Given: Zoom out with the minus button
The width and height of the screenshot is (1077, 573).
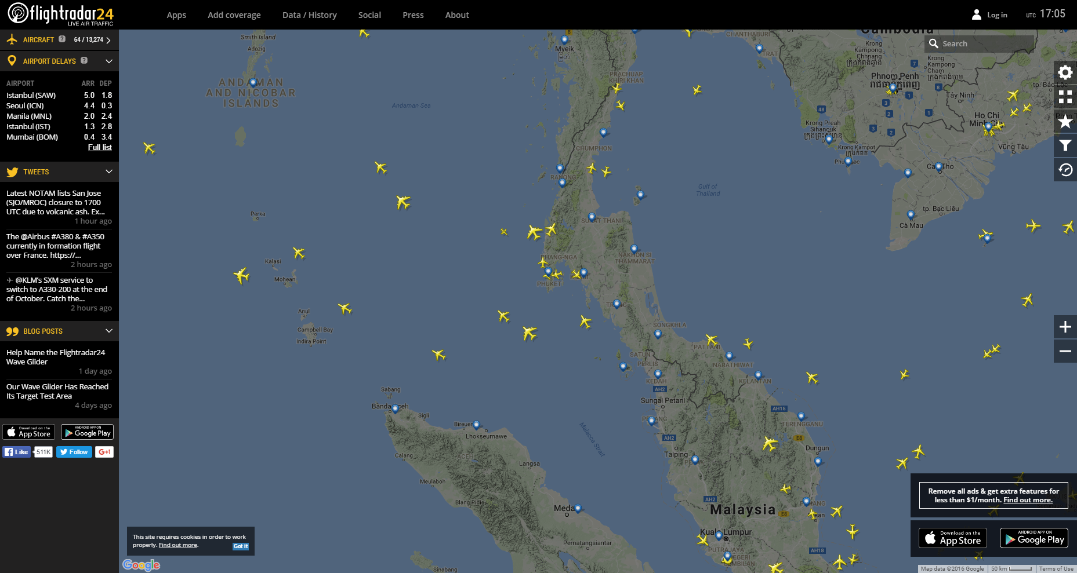Looking at the screenshot, I should click(1065, 351).
